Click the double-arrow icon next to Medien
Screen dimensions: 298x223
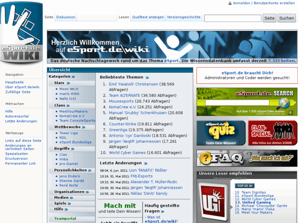(x=71, y=198)
